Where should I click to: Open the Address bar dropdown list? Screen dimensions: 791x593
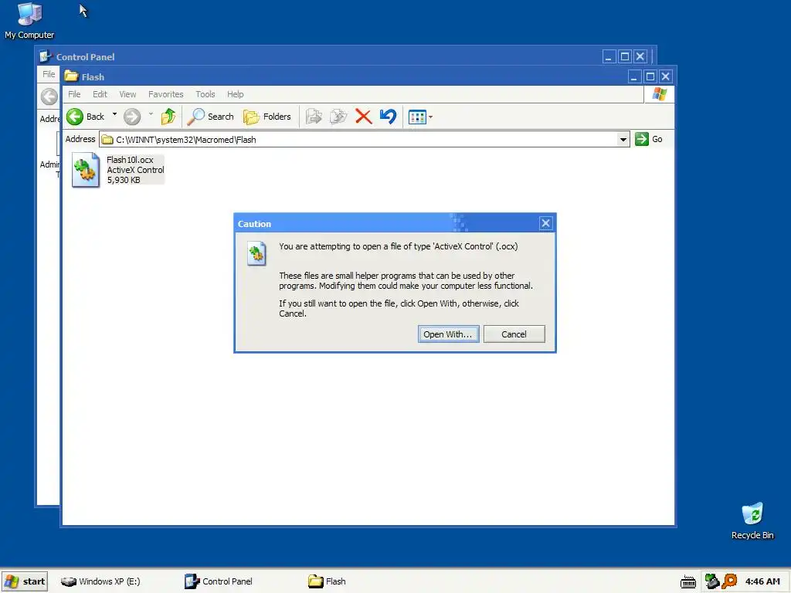[623, 139]
